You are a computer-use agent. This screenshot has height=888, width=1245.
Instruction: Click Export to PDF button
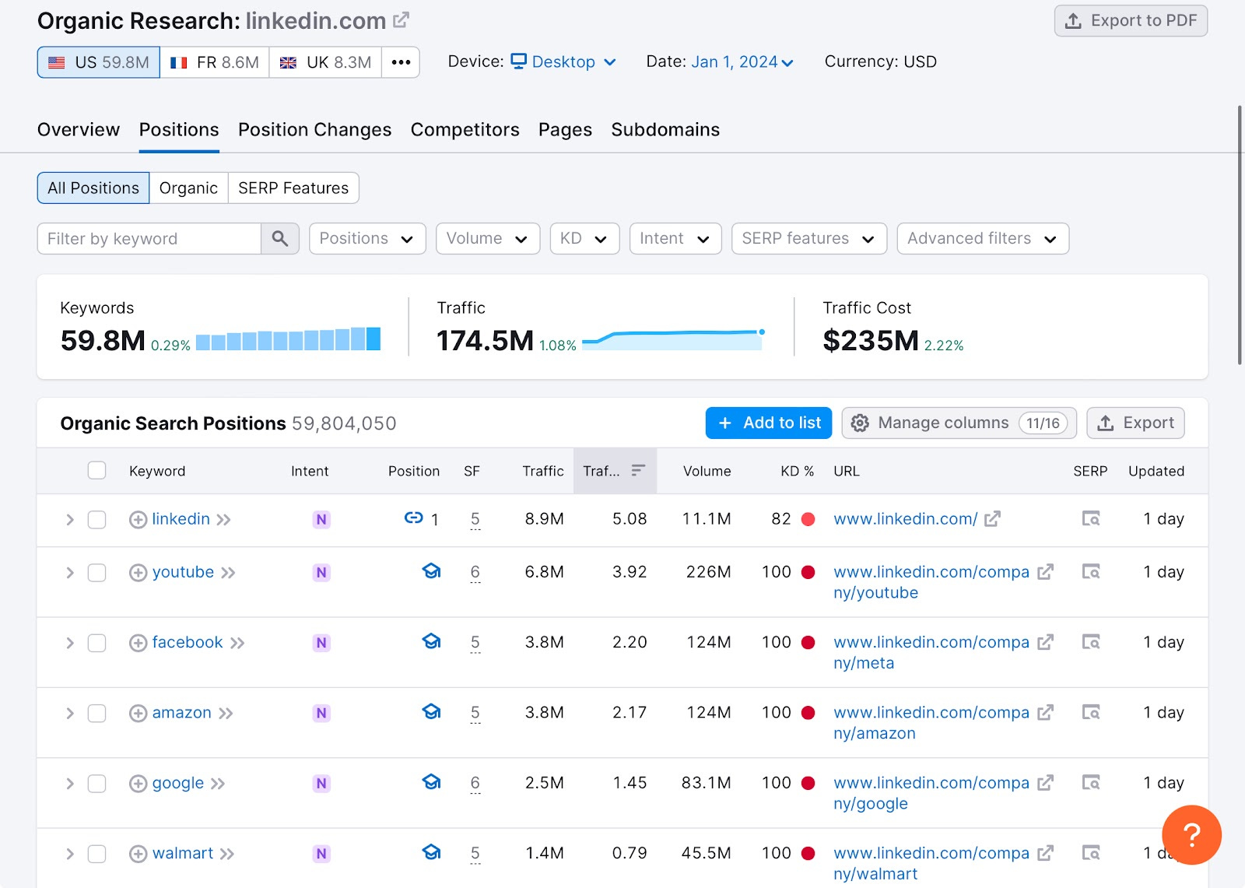pyautogui.click(x=1131, y=21)
